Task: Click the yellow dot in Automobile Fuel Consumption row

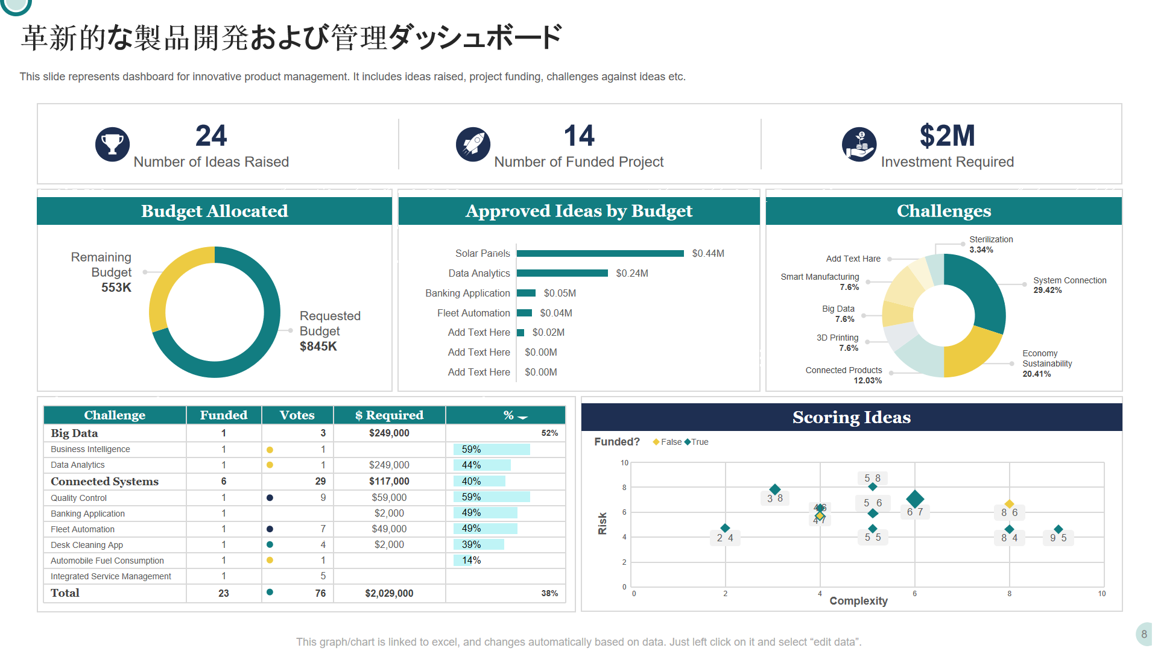Action: [270, 560]
